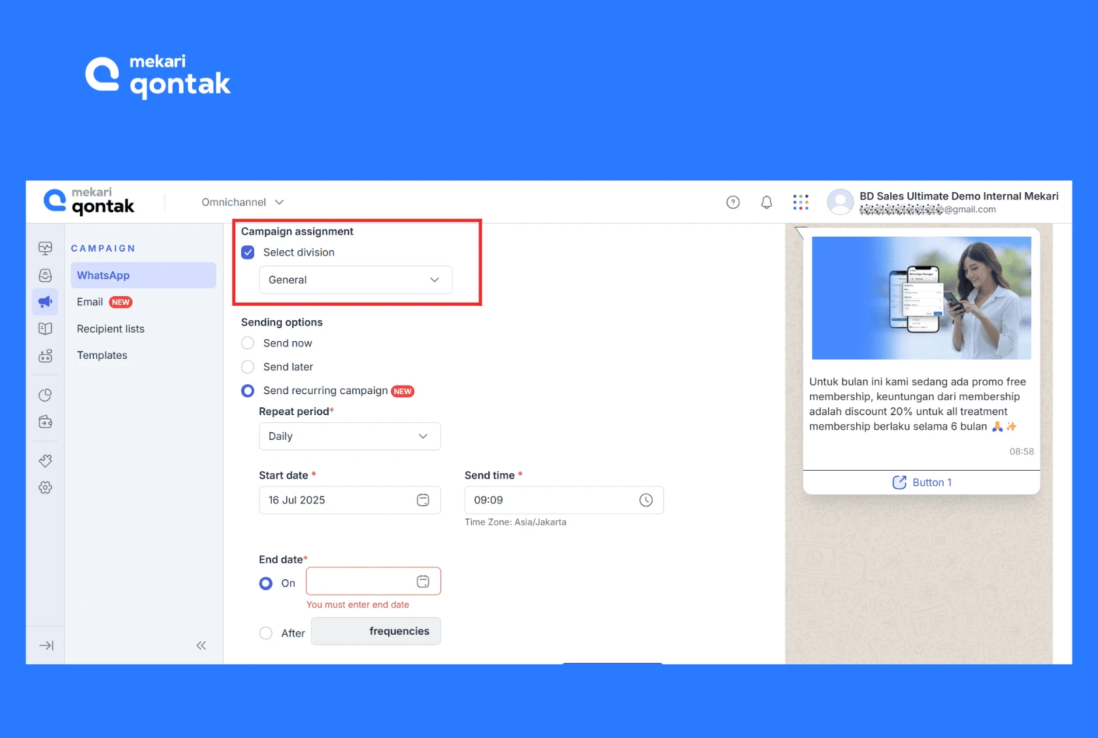The image size is (1098, 738).
Task: Click the clock icon in Send time
Action: click(x=646, y=500)
